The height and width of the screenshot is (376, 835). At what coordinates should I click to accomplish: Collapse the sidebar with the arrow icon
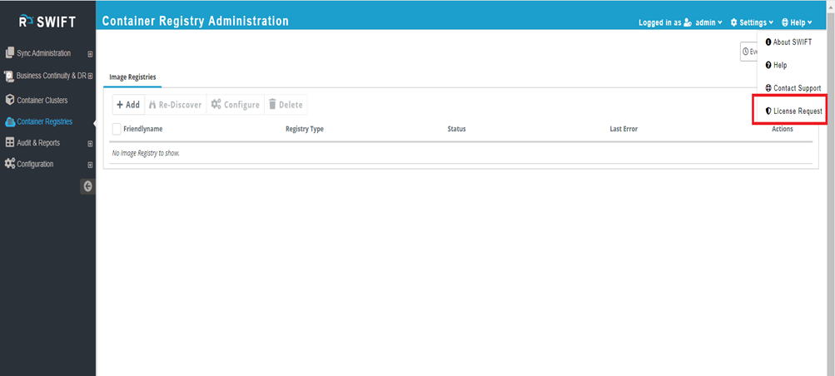[88, 186]
